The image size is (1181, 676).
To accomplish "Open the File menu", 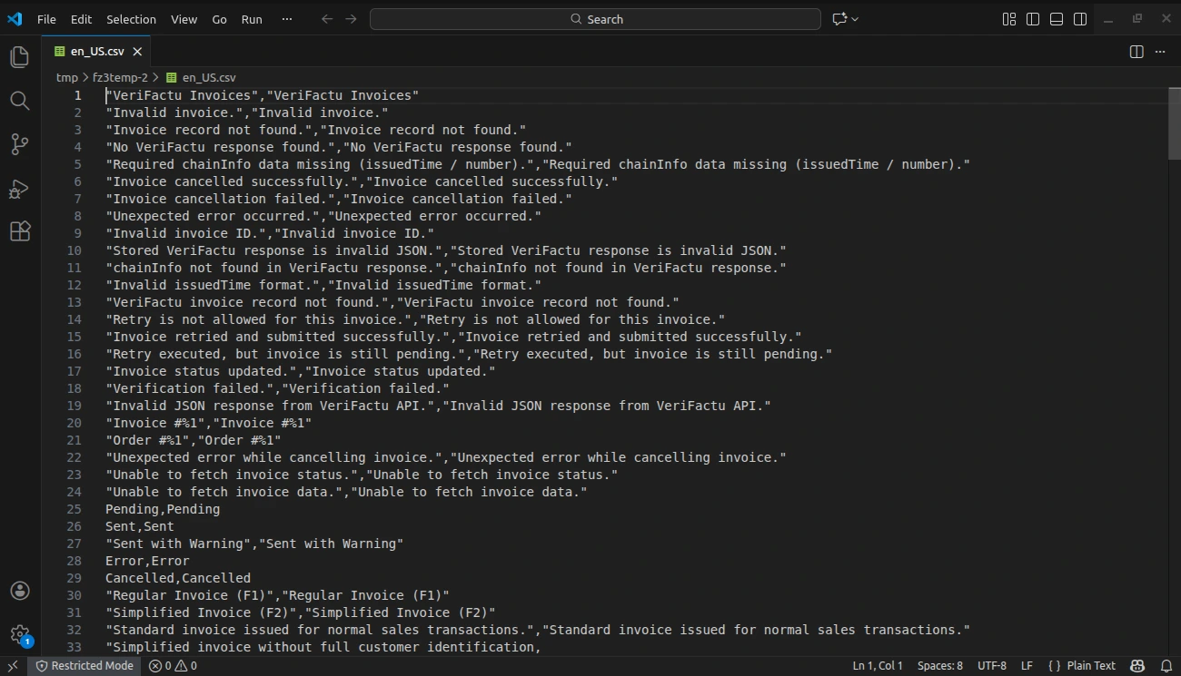I will point(45,18).
